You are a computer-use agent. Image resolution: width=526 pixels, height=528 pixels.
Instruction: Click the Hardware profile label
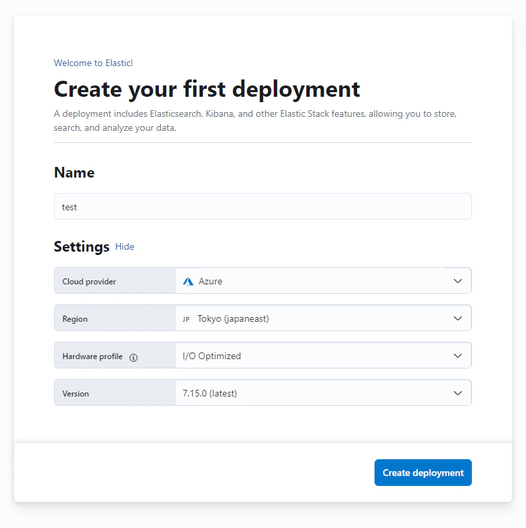coord(92,356)
